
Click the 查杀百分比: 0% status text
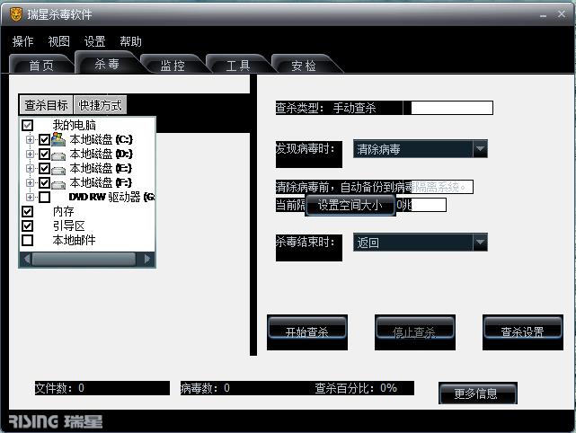click(x=356, y=388)
